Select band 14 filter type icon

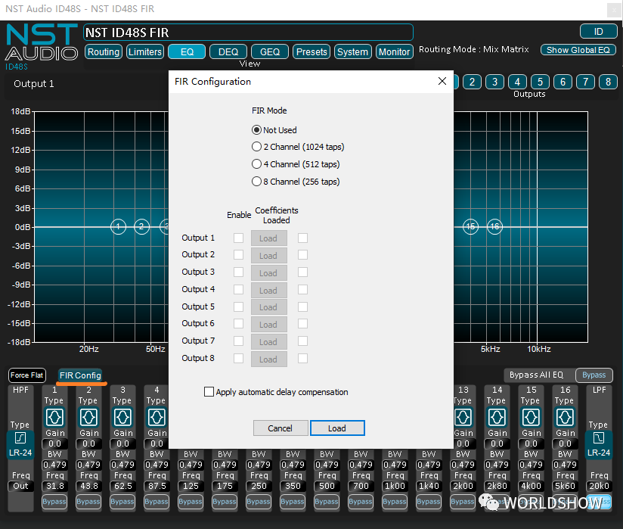point(497,417)
